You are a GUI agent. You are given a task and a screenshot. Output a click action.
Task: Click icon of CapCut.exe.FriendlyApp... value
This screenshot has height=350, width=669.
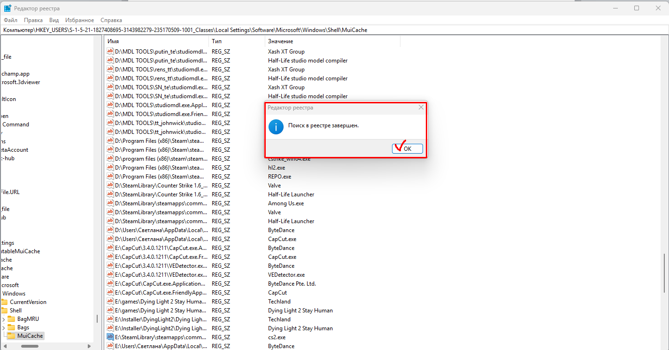coord(110,293)
